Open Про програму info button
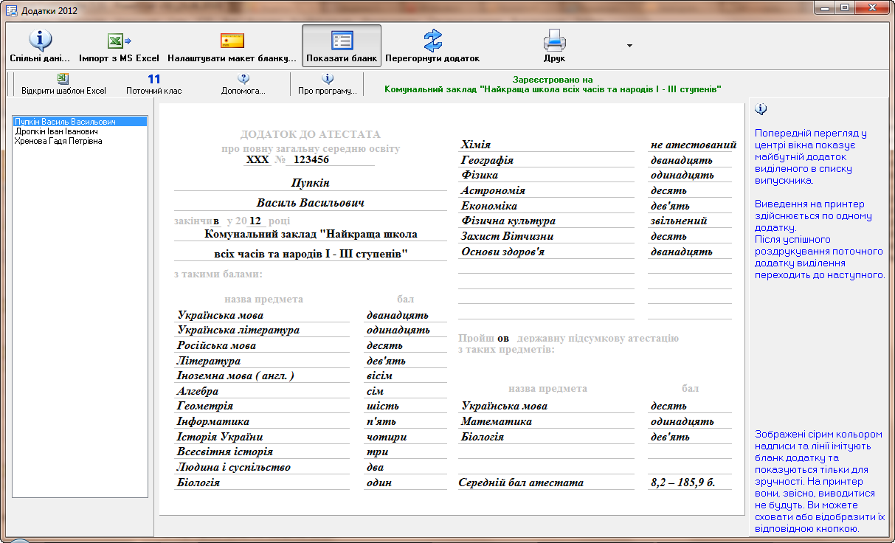Image resolution: width=895 pixels, height=543 pixels. (x=328, y=84)
